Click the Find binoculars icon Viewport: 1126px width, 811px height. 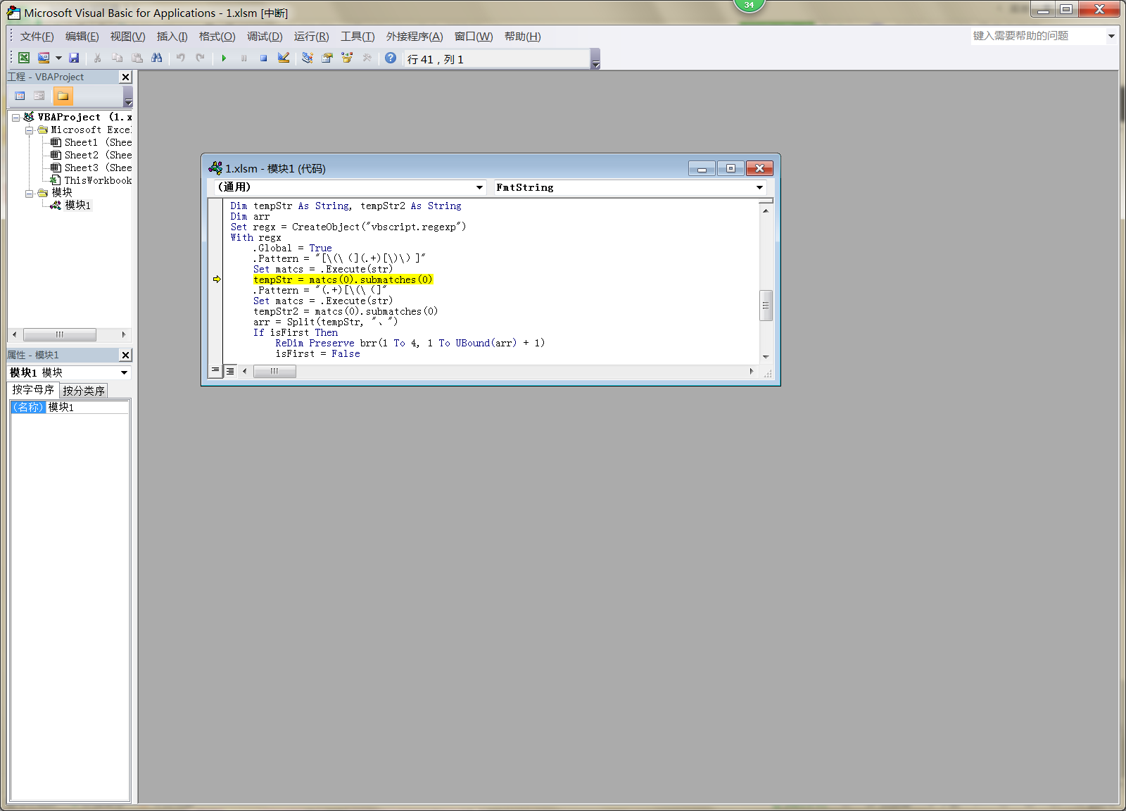point(157,58)
